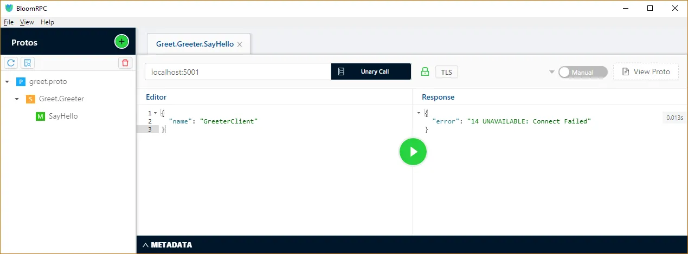Add a new proto with green plus
The image size is (688, 254).
coord(121,42)
